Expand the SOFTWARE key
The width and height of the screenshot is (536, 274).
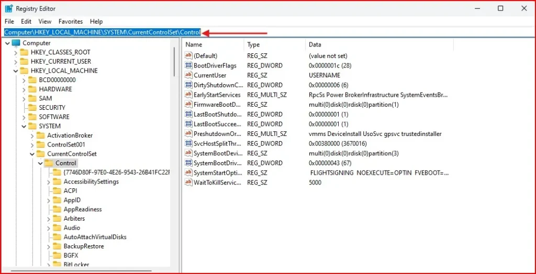click(24, 117)
